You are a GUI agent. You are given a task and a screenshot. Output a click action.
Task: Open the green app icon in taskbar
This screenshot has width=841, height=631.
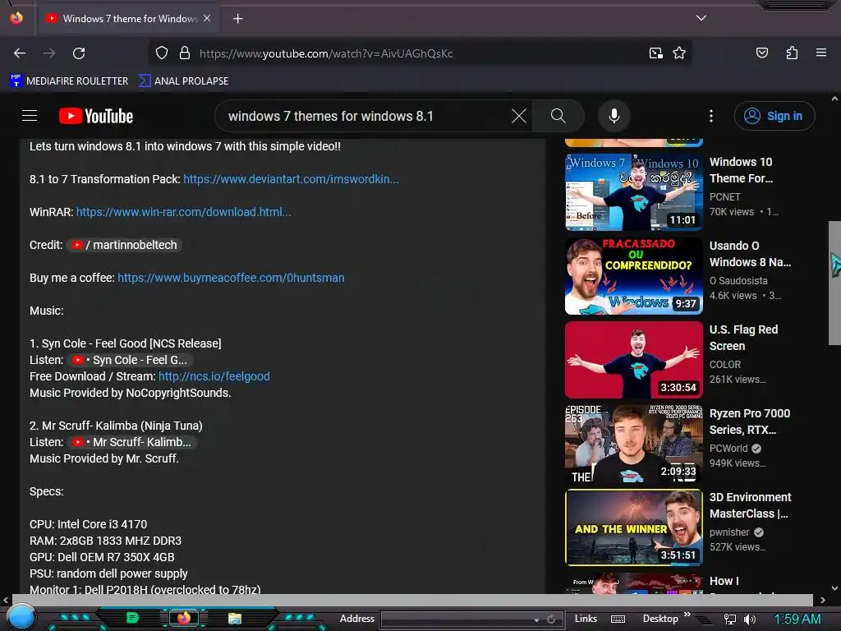(x=132, y=618)
